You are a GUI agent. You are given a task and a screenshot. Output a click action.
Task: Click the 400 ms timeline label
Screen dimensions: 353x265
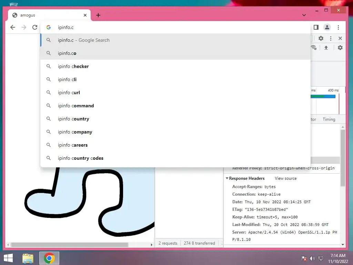pyautogui.click(x=333, y=90)
